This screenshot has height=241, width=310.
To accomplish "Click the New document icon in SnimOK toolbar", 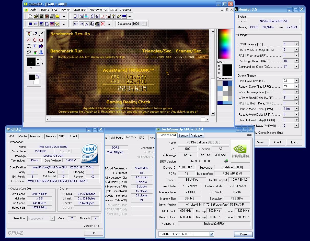I will 30,16.
